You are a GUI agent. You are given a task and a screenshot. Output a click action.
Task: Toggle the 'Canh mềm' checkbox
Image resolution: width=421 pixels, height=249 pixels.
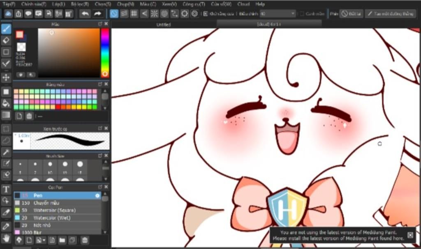pos(302,14)
